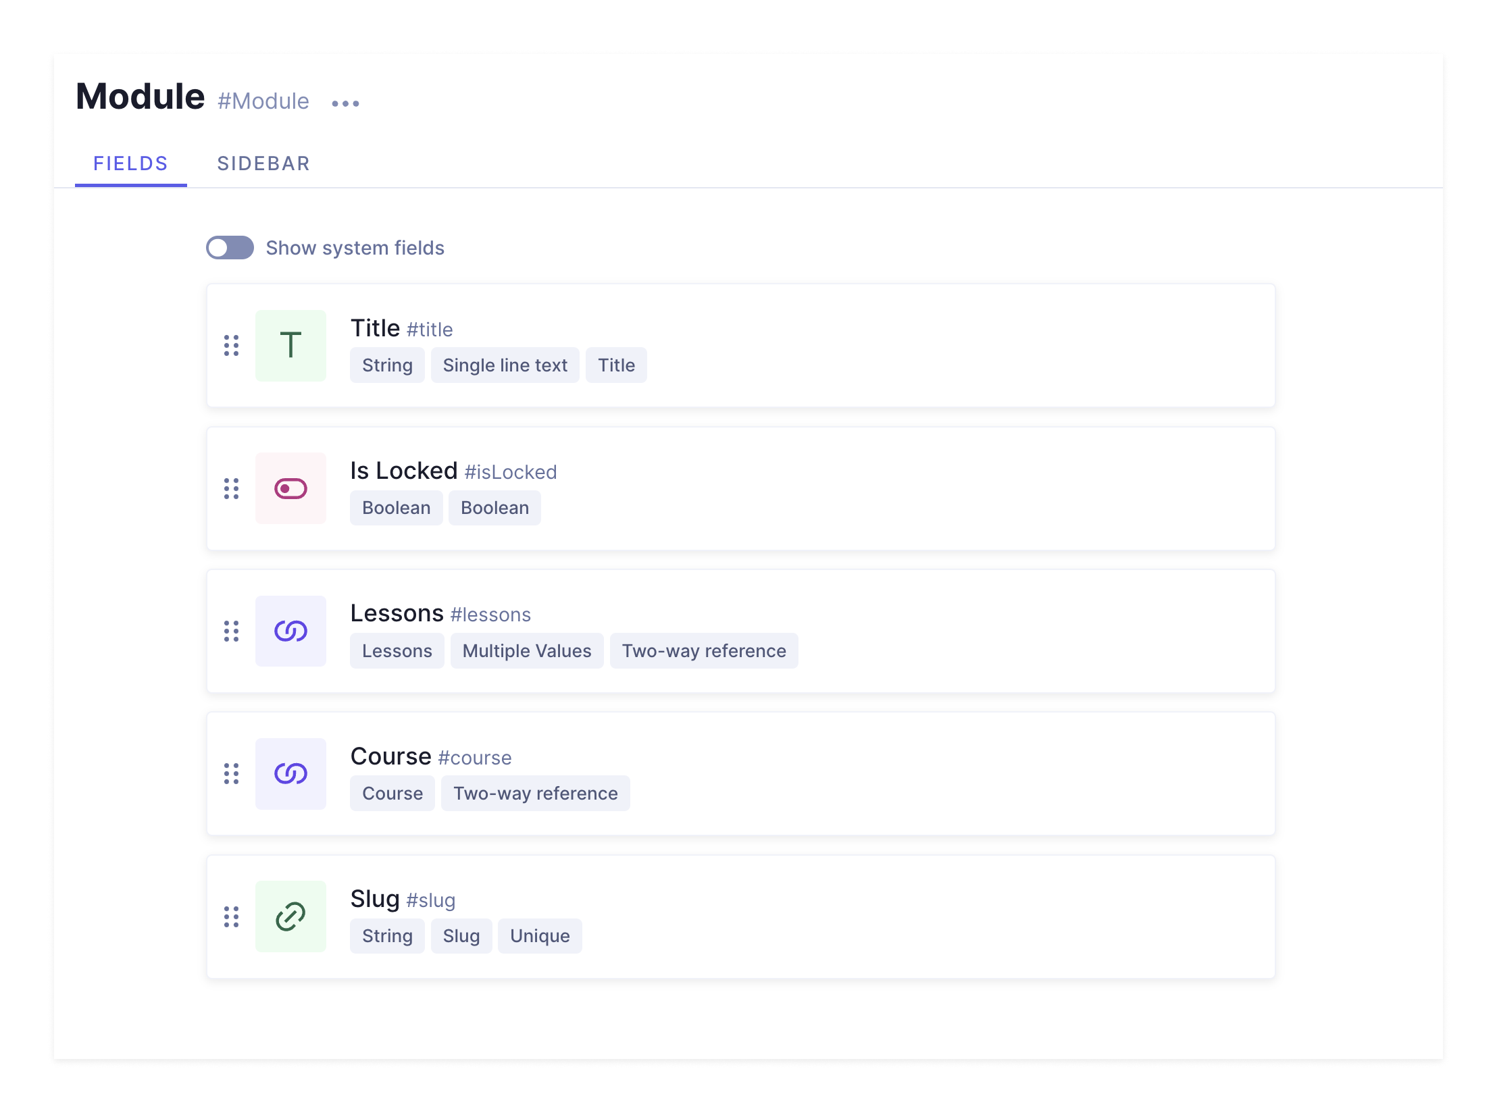This screenshot has width=1497, height=1113.
Task: Click the #lessons API identifier
Action: click(490, 614)
